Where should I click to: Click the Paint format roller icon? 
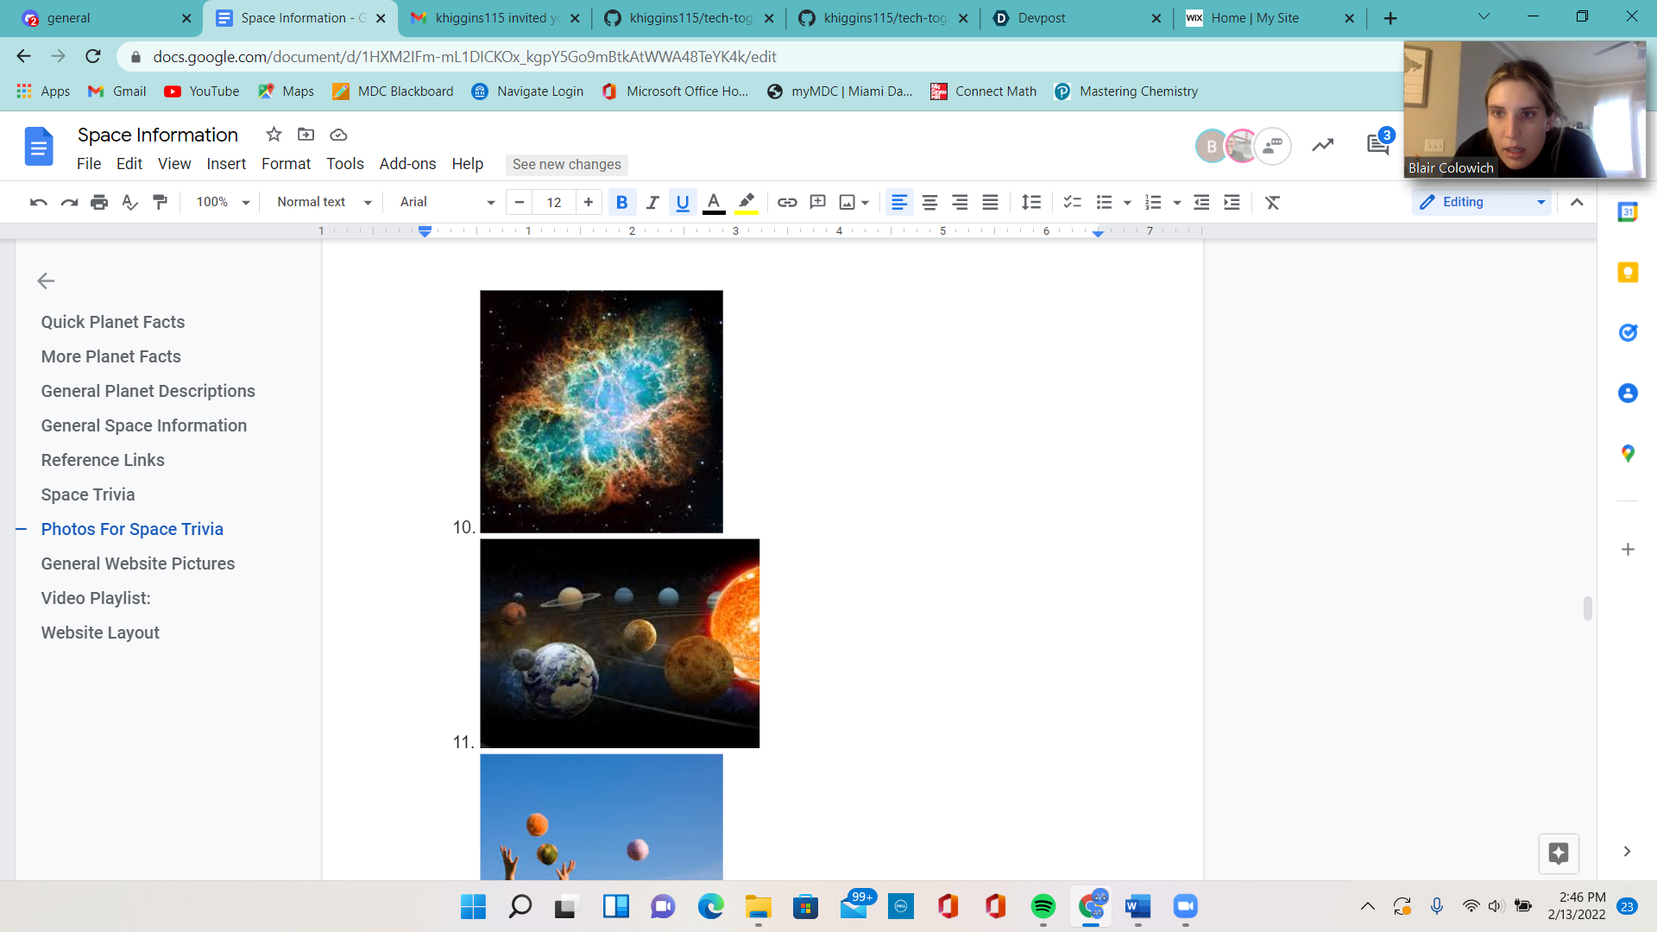[160, 202]
